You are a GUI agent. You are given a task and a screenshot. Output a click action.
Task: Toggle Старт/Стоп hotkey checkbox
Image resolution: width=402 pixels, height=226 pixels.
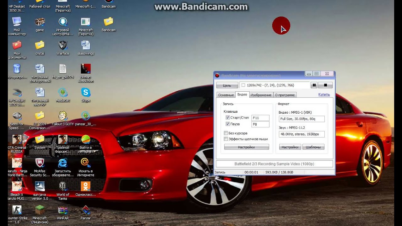pos(228,118)
